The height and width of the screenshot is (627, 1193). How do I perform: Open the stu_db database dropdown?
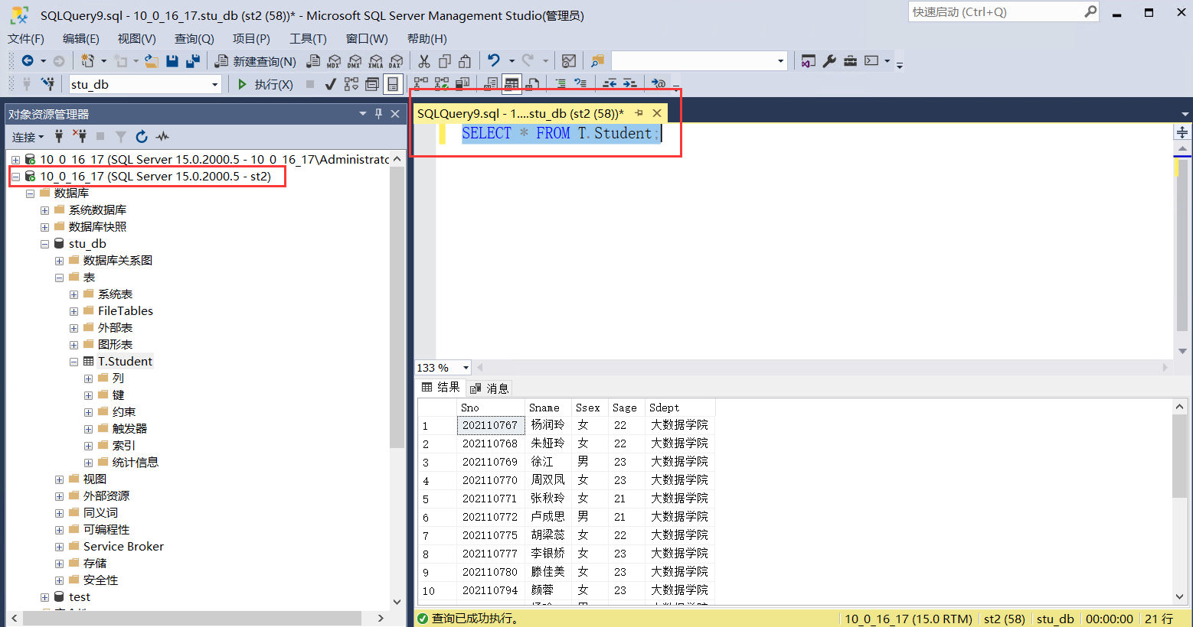coord(215,84)
